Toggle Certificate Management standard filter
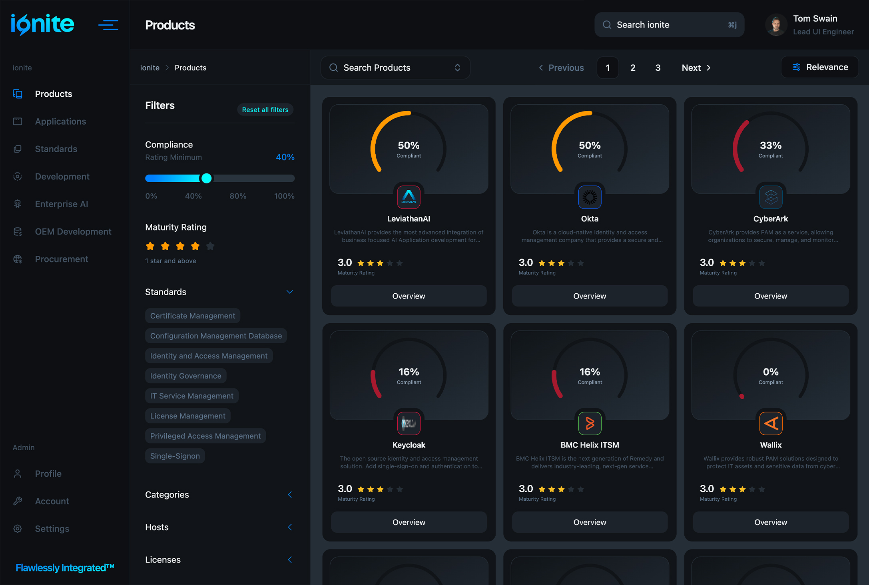This screenshot has height=585, width=869. pyautogui.click(x=193, y=316)
